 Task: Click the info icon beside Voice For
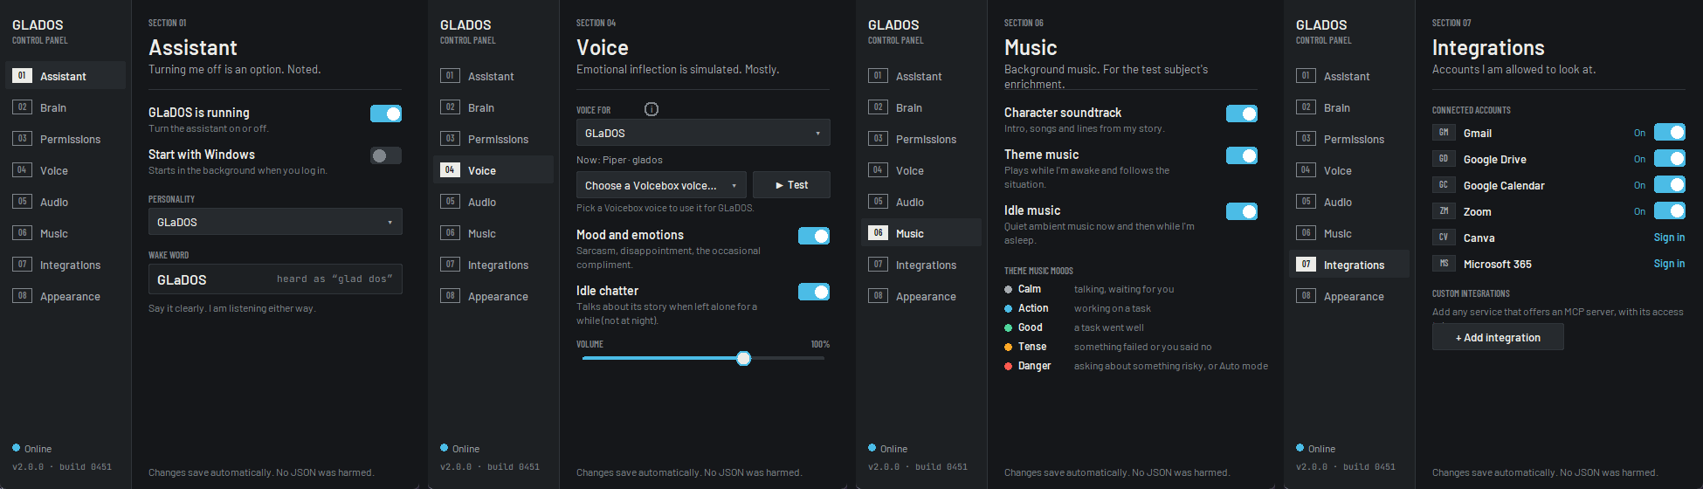click(x=652, y=109)
